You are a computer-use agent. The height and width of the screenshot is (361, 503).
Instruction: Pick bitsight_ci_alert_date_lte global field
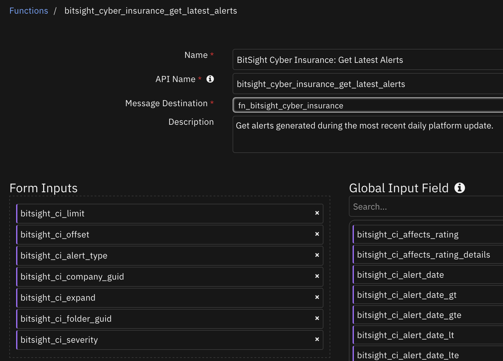[x=428, y=354]
